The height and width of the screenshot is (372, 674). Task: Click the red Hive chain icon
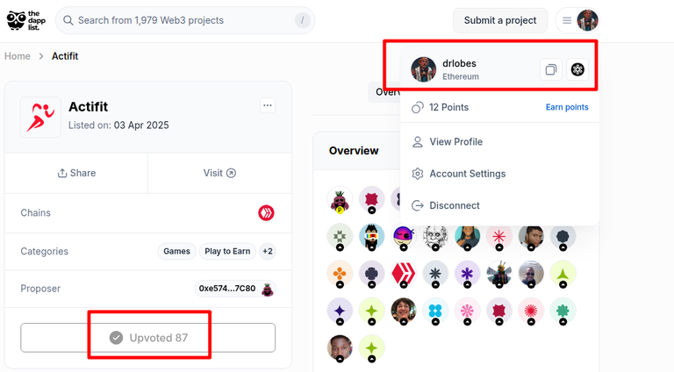(266, 212)
